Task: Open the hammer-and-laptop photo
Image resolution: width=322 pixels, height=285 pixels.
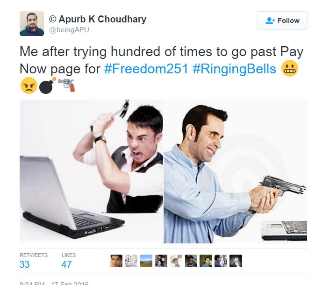Action: [92, 171]
